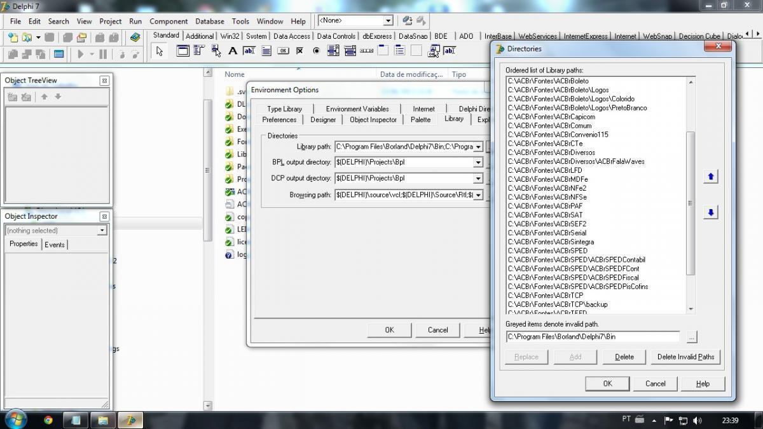Open the Project menu
This screenshot has height=429, width=763.
110,21
